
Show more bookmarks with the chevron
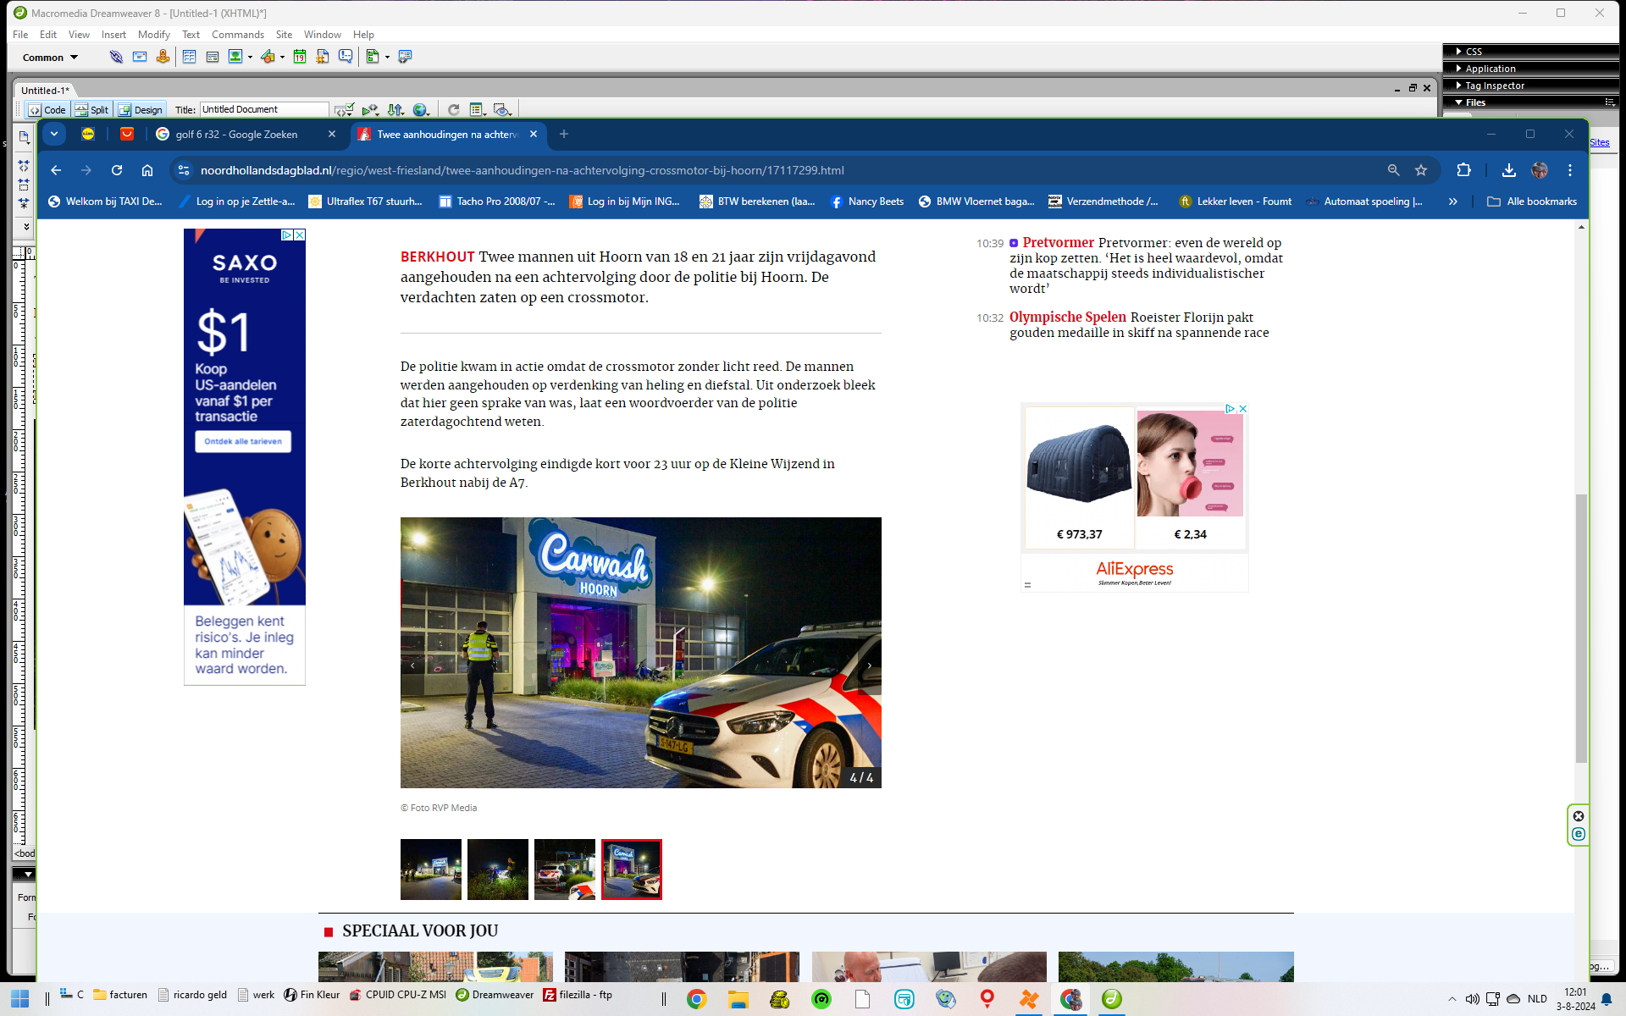tap(1452, 202)
